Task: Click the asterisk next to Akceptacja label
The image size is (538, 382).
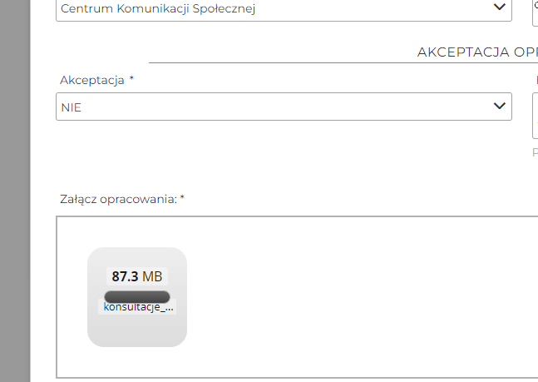Action: pos(131,79)
